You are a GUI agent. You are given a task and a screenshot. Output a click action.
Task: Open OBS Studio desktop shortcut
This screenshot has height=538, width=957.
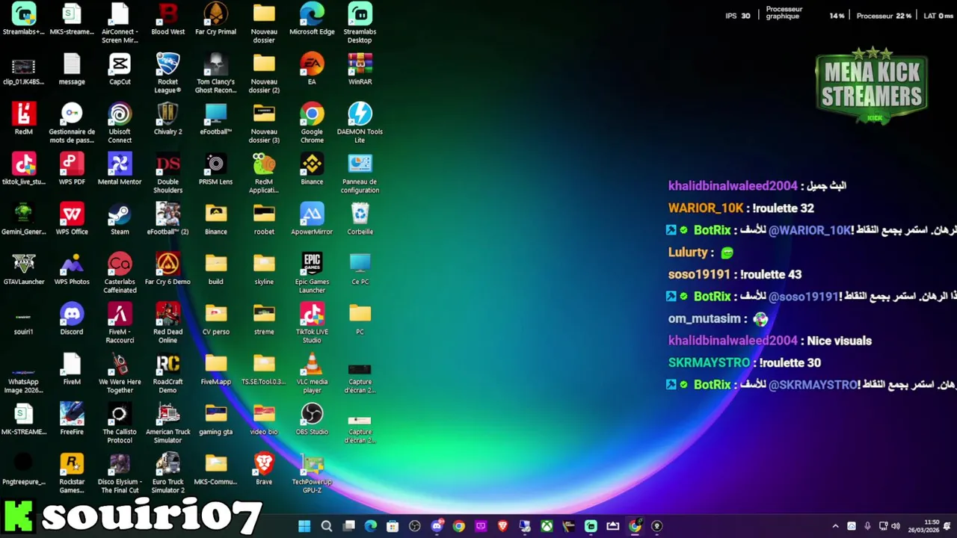coord(312,421)
